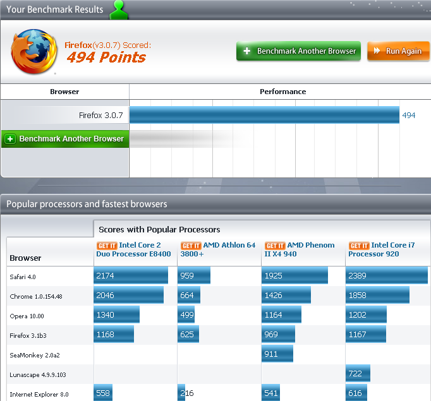This screenshot has height=401, width=431.
Task: Click the Firefox 3.1b3 625 score bar
Action: click(x=188, y=334)
